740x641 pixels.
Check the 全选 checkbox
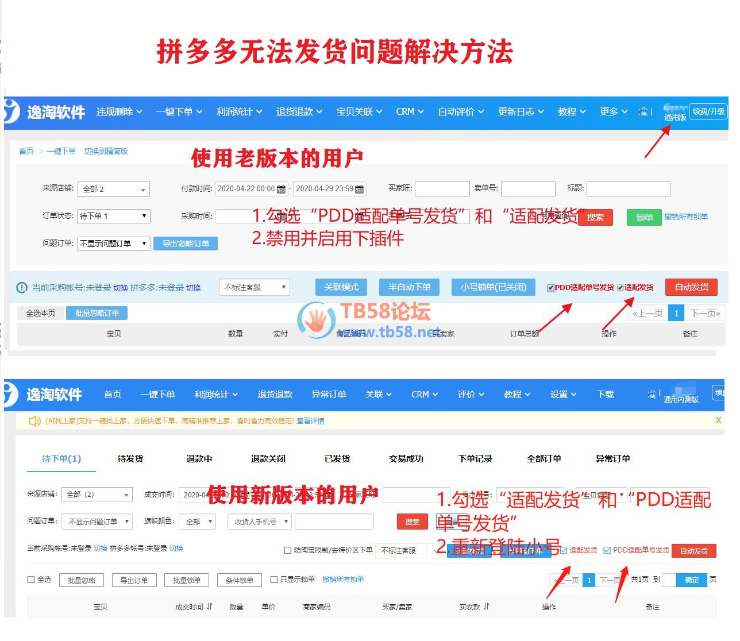(x=31, y=580)
